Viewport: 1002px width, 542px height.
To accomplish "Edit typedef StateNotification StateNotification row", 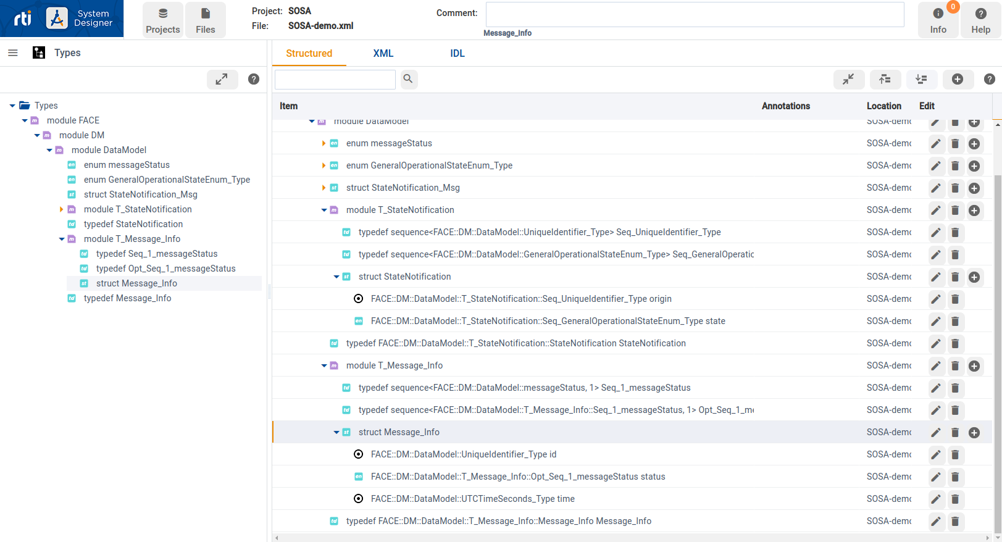I will click(936, 344).
